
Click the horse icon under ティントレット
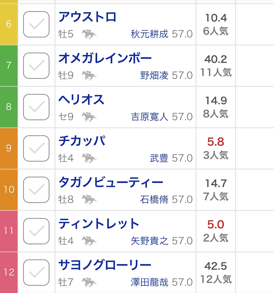pyautogui.click(x=89, y=241)
